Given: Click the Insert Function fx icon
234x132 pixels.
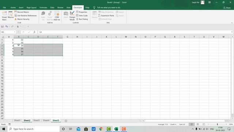Looking at the screenshot, I should [x=34, y=32].
